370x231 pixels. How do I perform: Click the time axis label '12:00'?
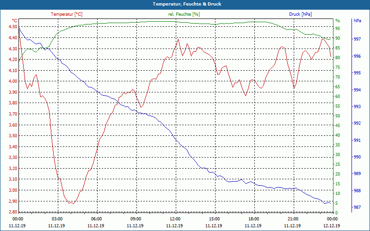pyautogui.click(x=175, y=219)
